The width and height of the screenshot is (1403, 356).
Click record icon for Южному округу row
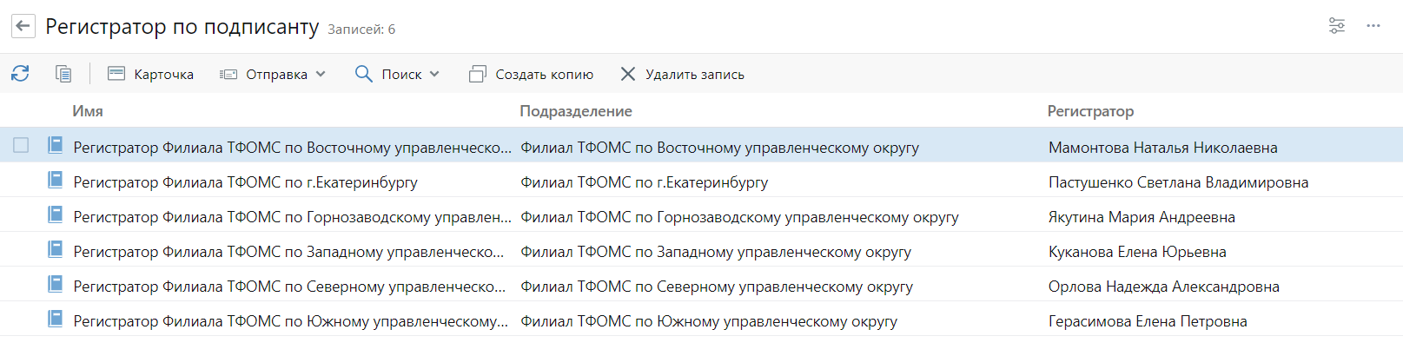point(55,319)
